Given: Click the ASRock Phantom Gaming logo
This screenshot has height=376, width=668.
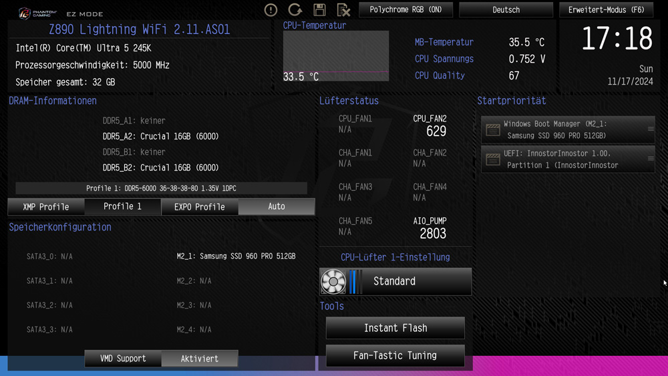Looking at the screenshot, I should (x=37, y=13).
